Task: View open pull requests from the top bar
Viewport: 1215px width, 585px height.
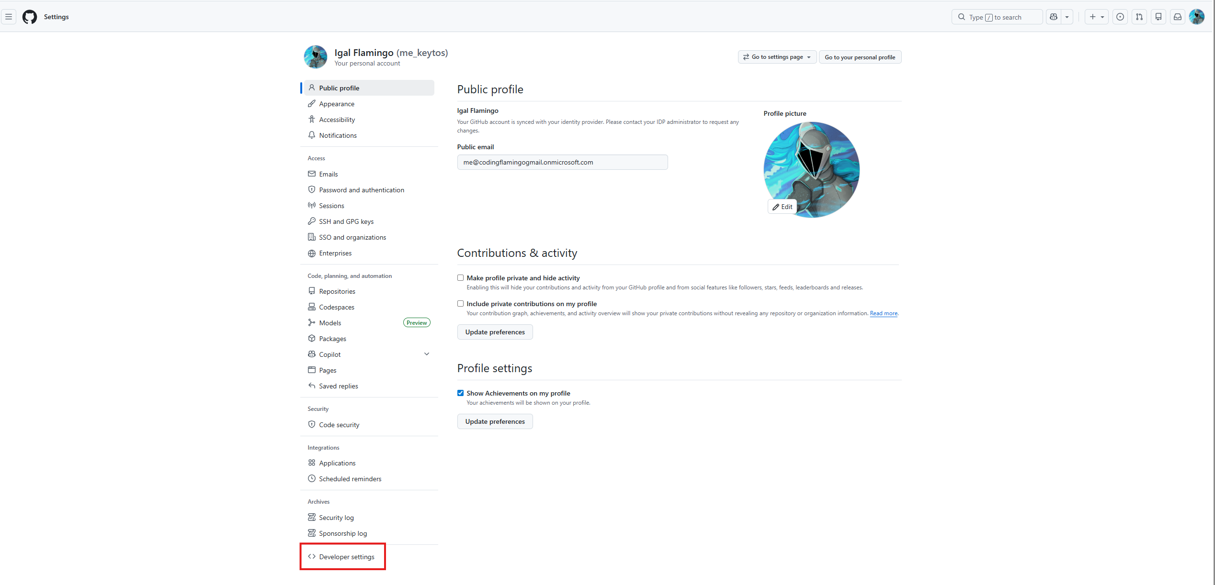Action: pyautogui.click(x=1139, y=17)
